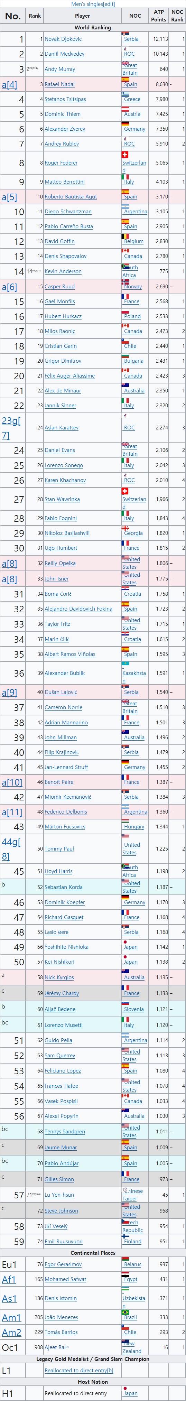Viewport: 186px width, 1401px height.
Task: Click the Player column header
Action: 83,16
